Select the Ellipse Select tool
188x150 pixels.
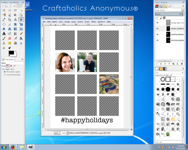tap(10, 10)
